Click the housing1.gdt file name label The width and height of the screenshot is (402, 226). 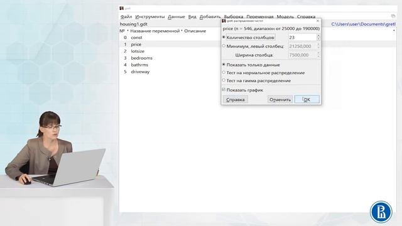pyautogui.click(x=134, y=24)
